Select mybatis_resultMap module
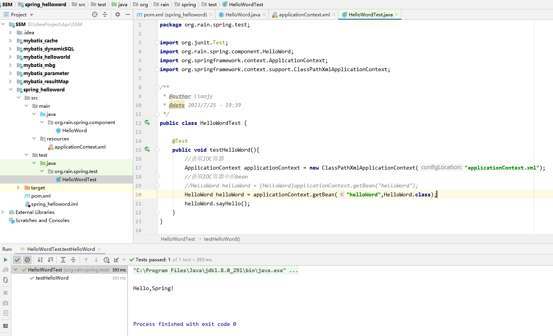The image size is (553, 336). 46,82
